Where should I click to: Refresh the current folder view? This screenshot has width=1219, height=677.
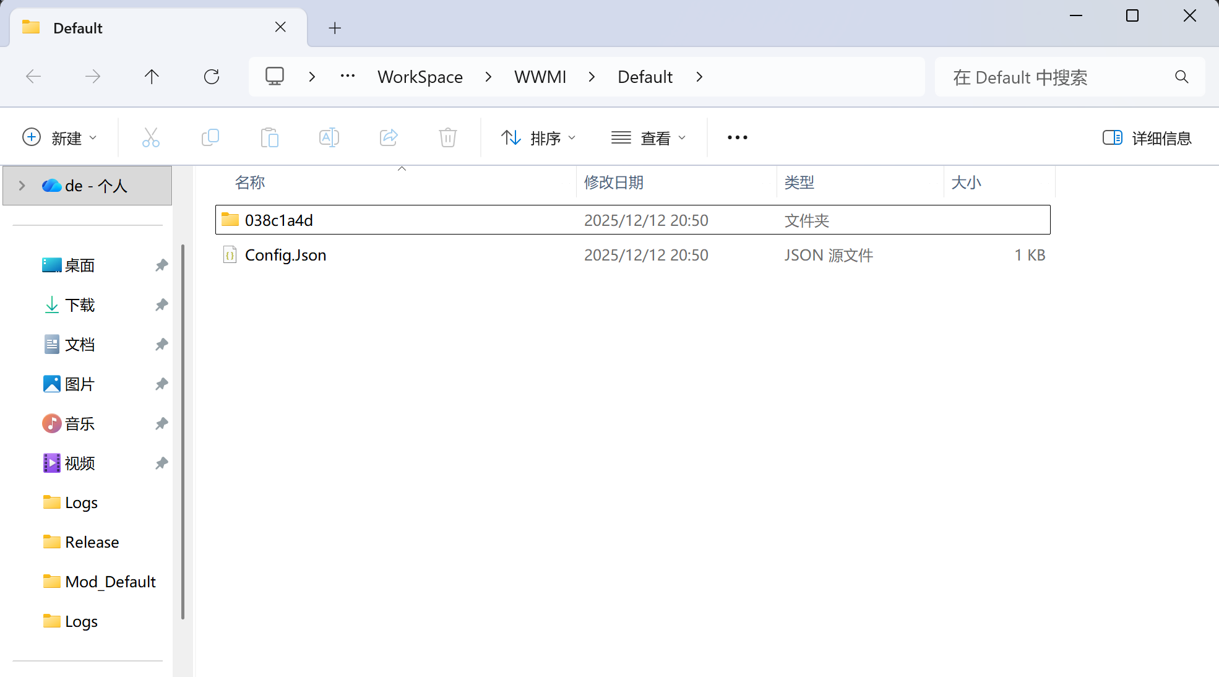tap(212, 77)
